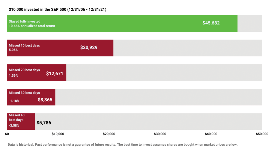
Task: Click the 5.05% return text
Action: (x=13, y=50)
